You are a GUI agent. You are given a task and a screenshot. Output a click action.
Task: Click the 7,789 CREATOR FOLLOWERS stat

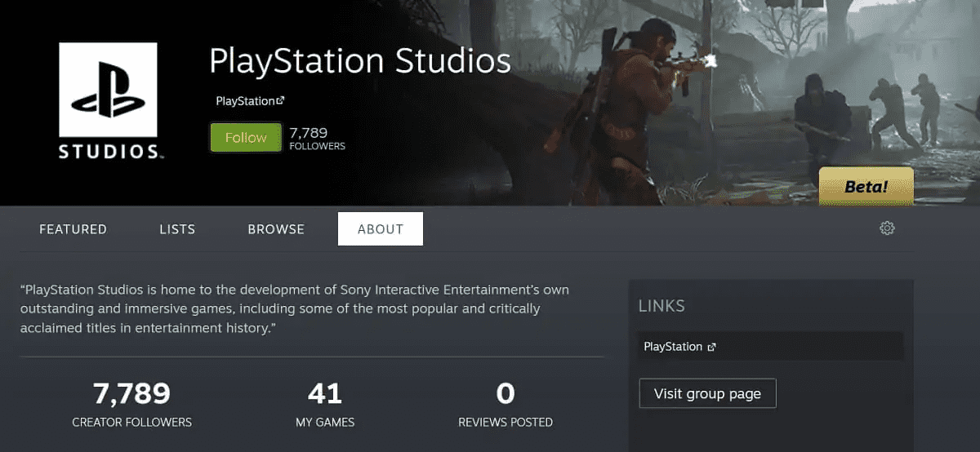131,405
